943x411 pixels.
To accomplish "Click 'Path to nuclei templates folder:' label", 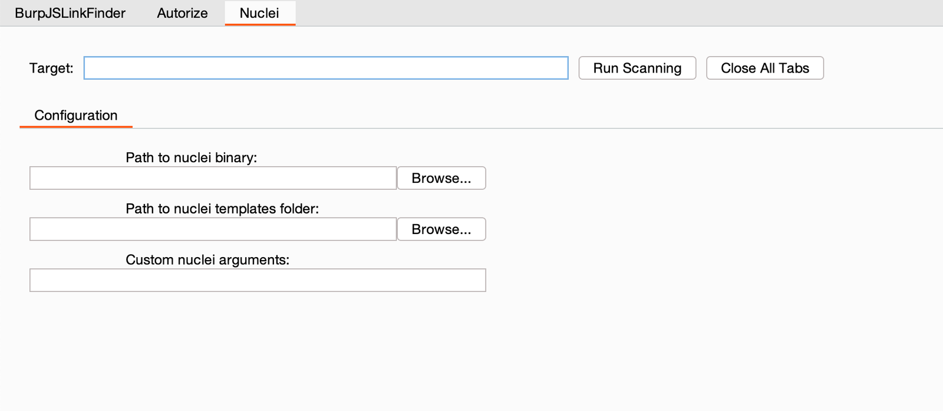I will pyautogui.click(x=222, y=209).
